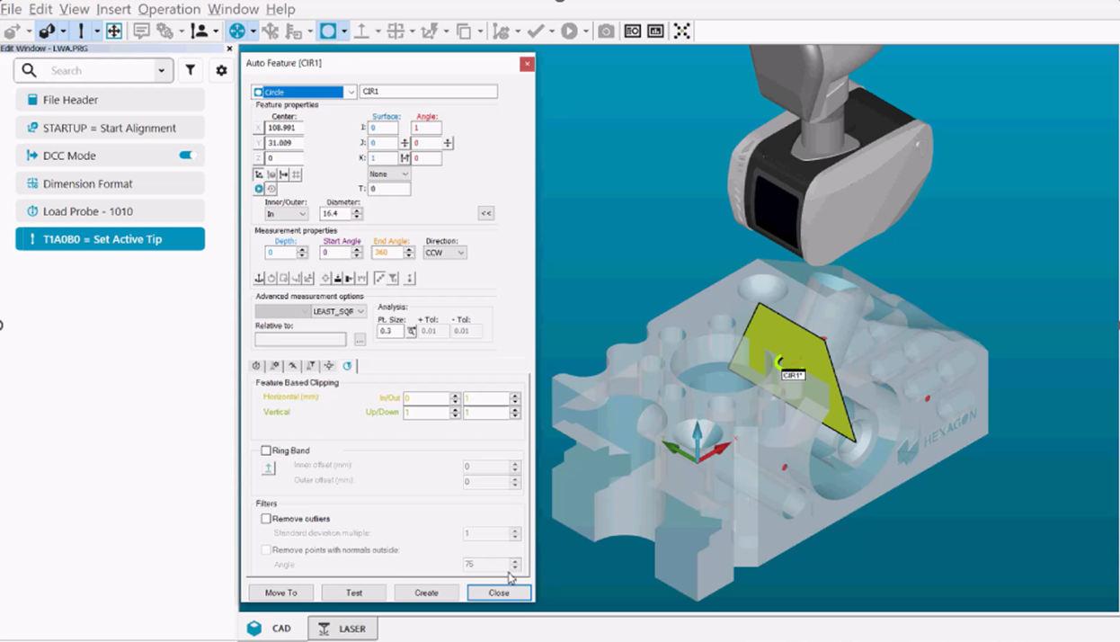Viewport: 1120px width, 642px height.
Task: Toggle the DCC Mode switch in the sidebar
Action: click(187, 155)
